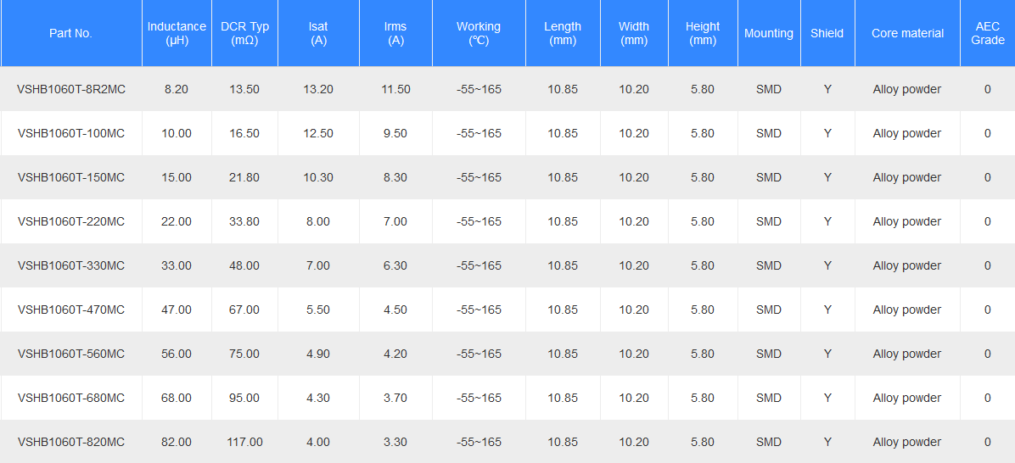Viewport: 1015px width, 463px height.
Task: Click the Irms value 3.70
Action: 395,398
